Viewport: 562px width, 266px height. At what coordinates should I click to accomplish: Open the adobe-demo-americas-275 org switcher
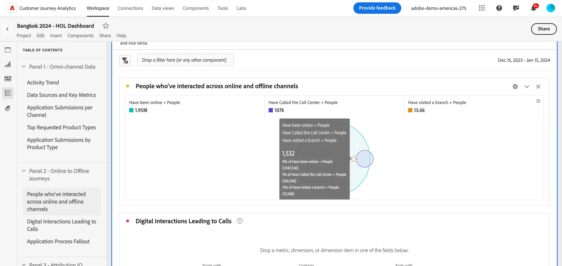tap(438, 8)
